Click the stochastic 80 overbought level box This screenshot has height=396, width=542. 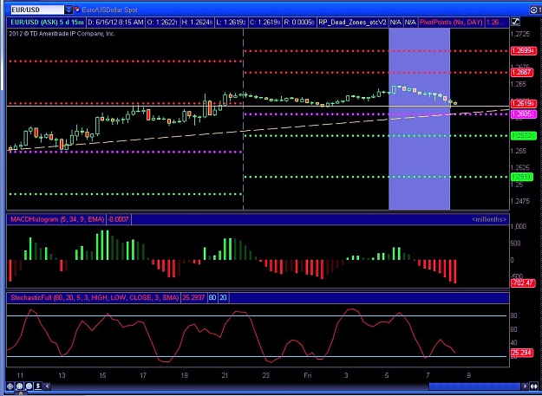[x=212, y=297]
